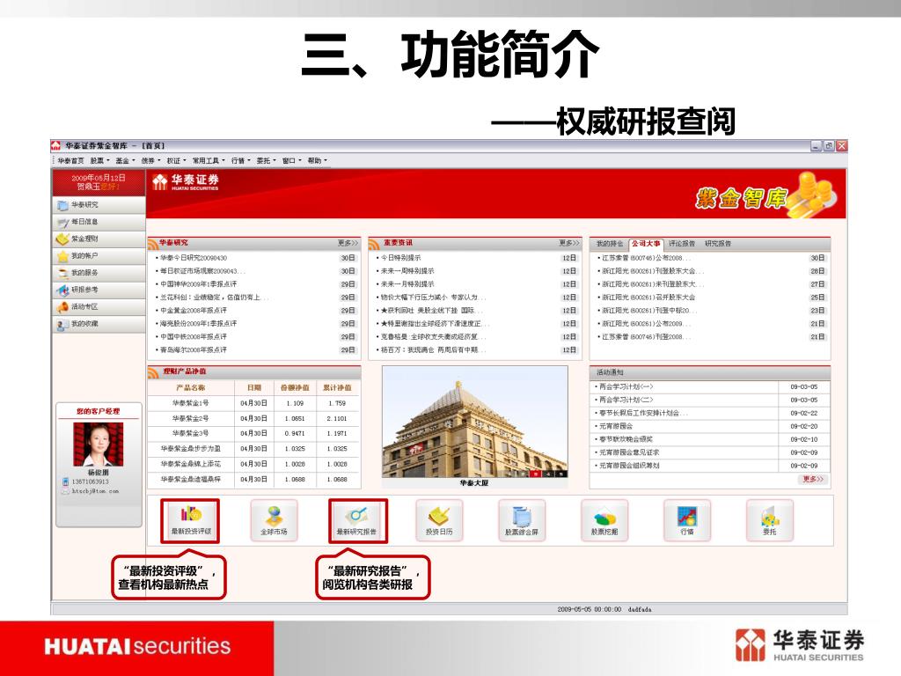Launch the 最新投资评级 shortcut icon

[x=191, y=521]
